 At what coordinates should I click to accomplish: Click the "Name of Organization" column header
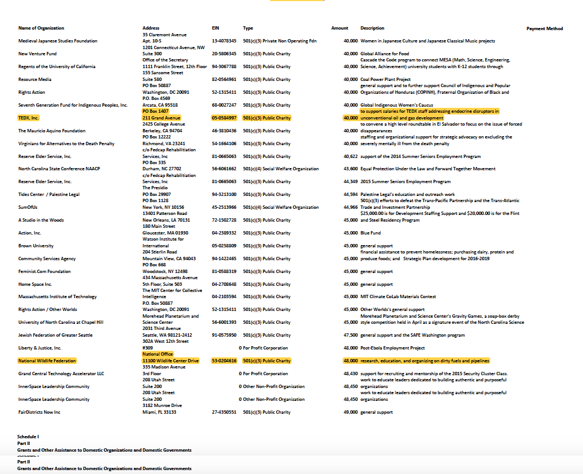pos(41,28)
